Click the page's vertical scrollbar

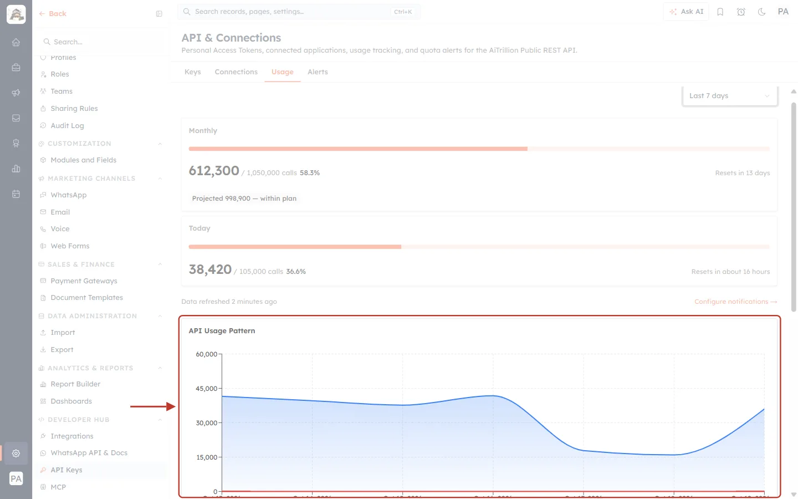[x=794, y=207]
